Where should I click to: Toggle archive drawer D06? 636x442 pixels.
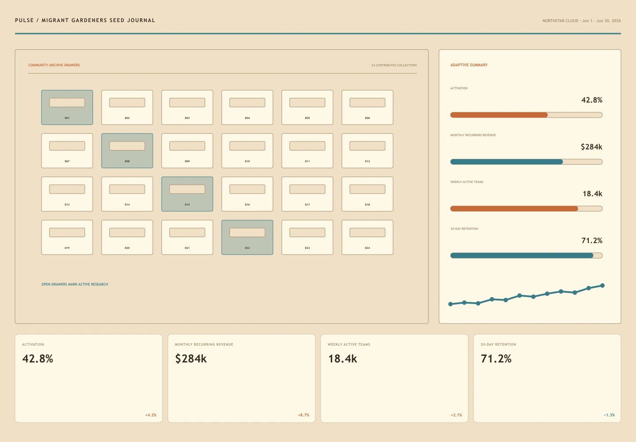click(367, 107)
